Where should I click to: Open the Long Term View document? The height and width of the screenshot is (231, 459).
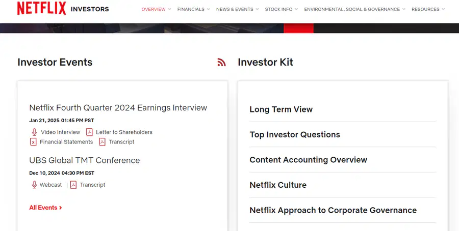pyautogui.click(x=281, y=109)
